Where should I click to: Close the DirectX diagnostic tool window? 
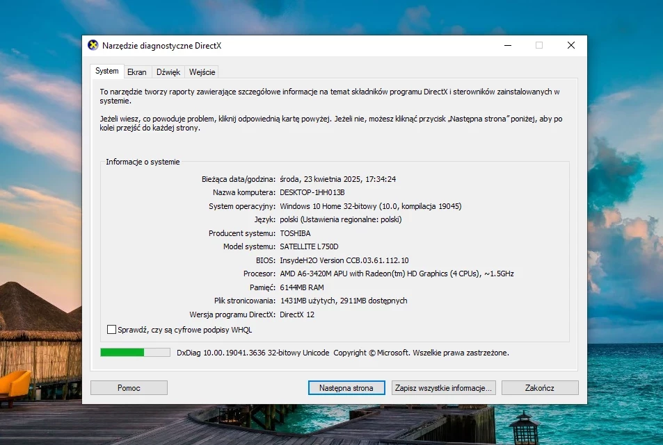coord(571,45)
